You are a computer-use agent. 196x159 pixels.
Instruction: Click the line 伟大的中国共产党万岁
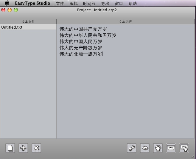pos(83,29)
